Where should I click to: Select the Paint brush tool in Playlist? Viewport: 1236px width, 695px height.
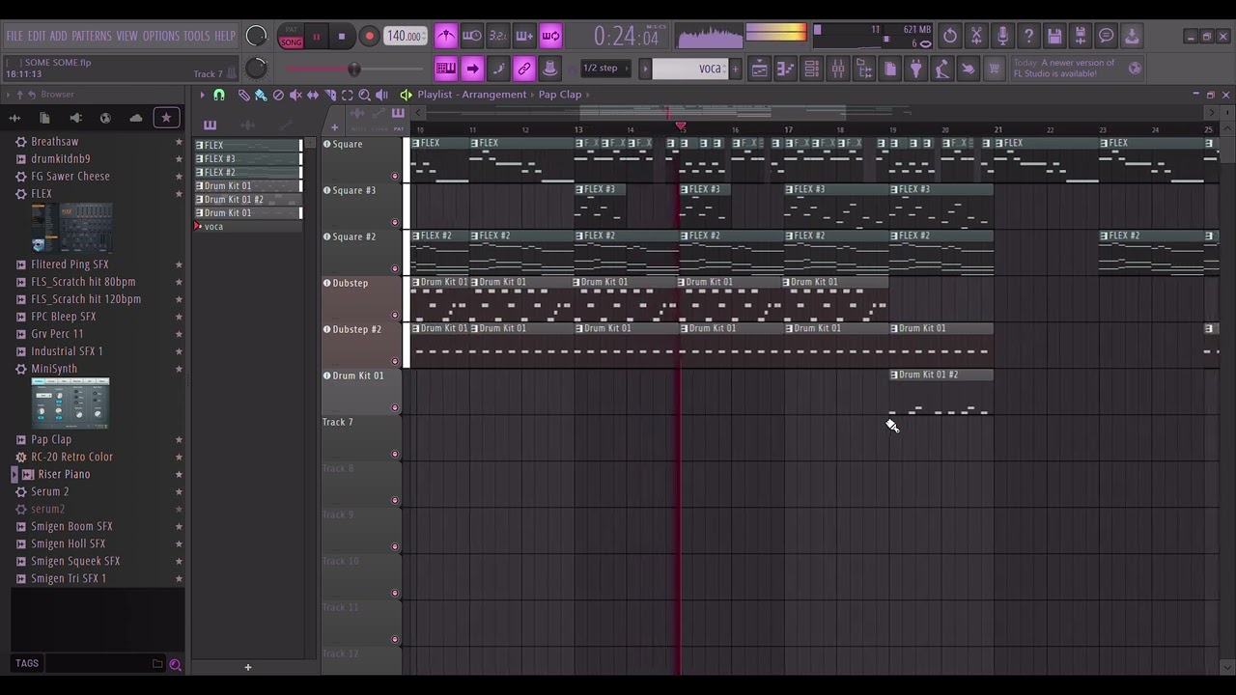(x=261, y=95)
